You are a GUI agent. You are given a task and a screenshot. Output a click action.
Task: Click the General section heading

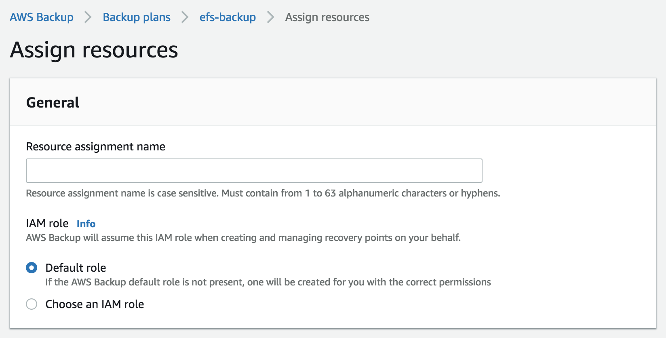point(53,103)
